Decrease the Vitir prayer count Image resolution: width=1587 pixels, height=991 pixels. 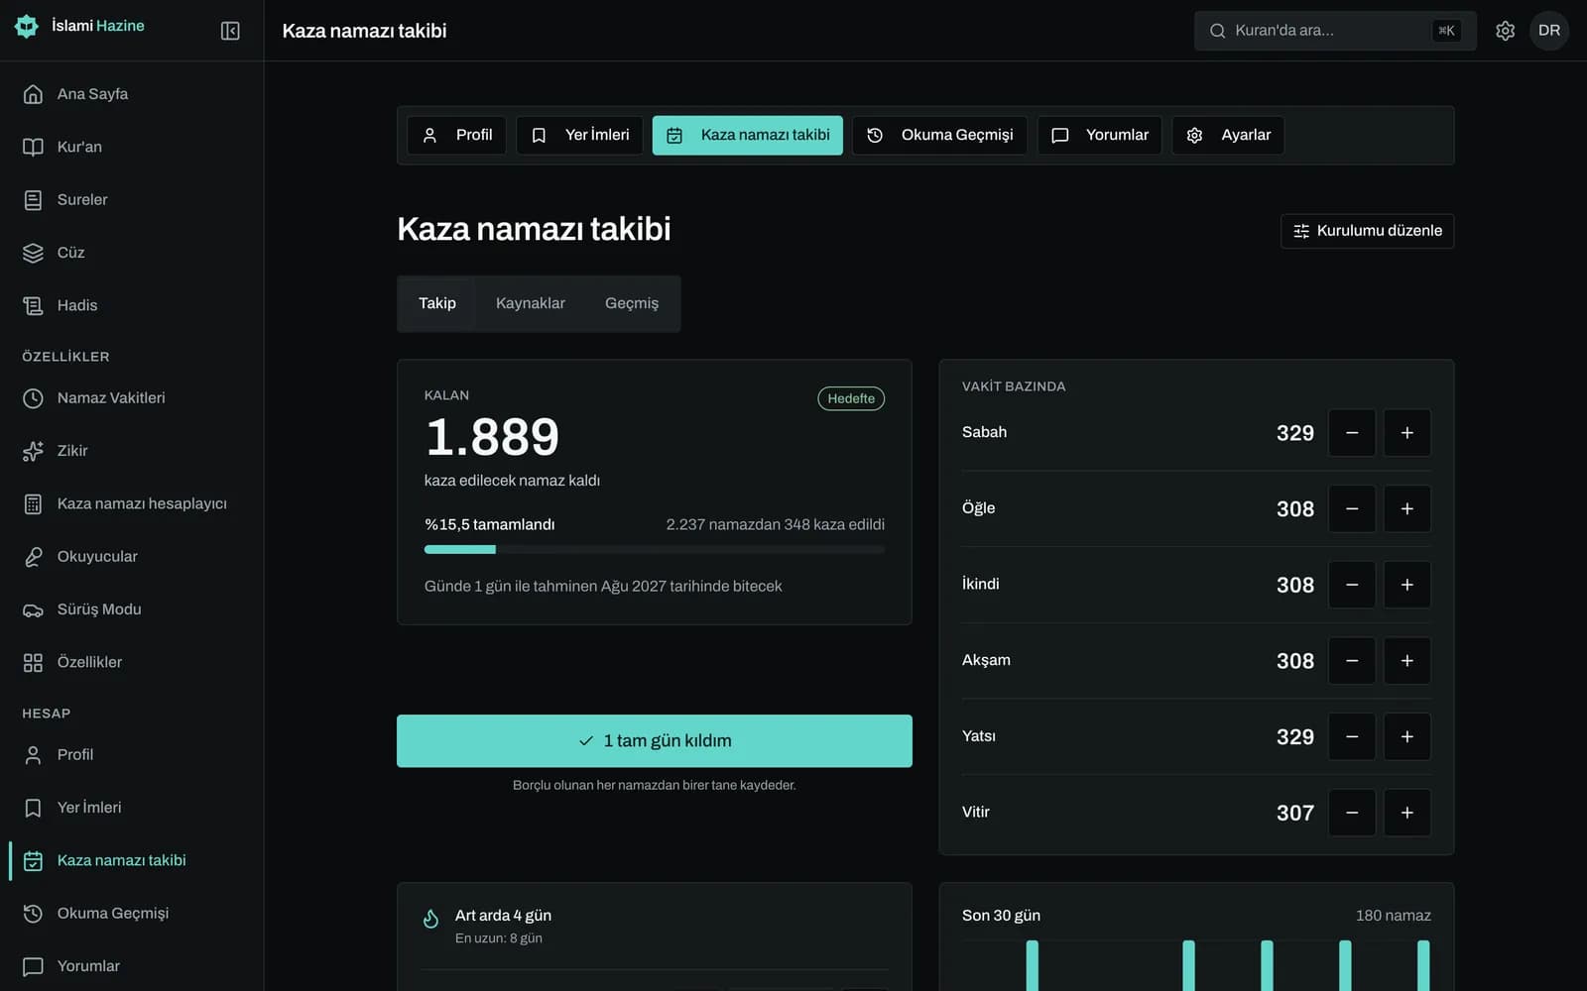click(x=1351, y=813)
